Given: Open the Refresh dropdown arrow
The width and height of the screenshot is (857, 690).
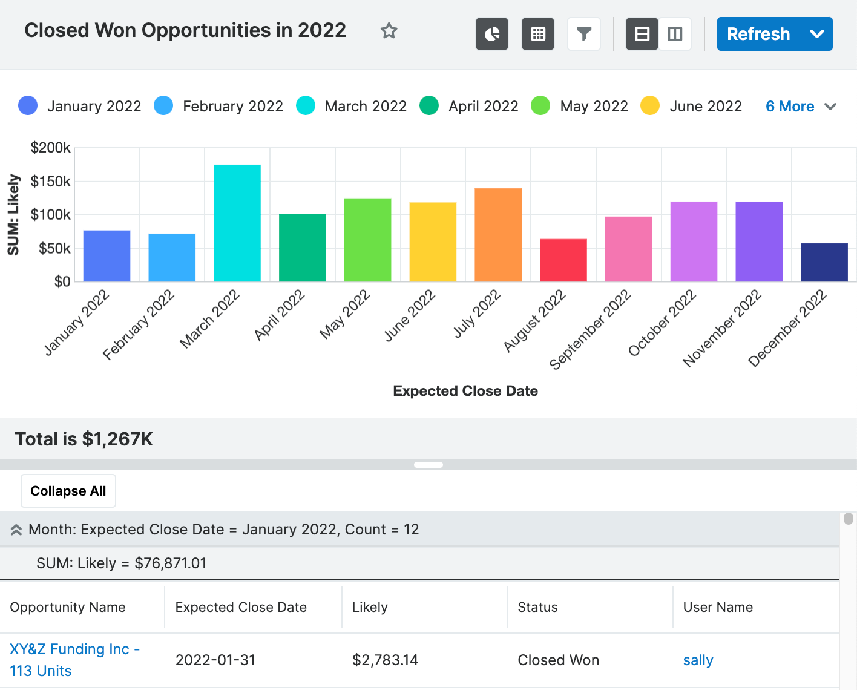Looking at the screenshot, I should pos(816,34).
